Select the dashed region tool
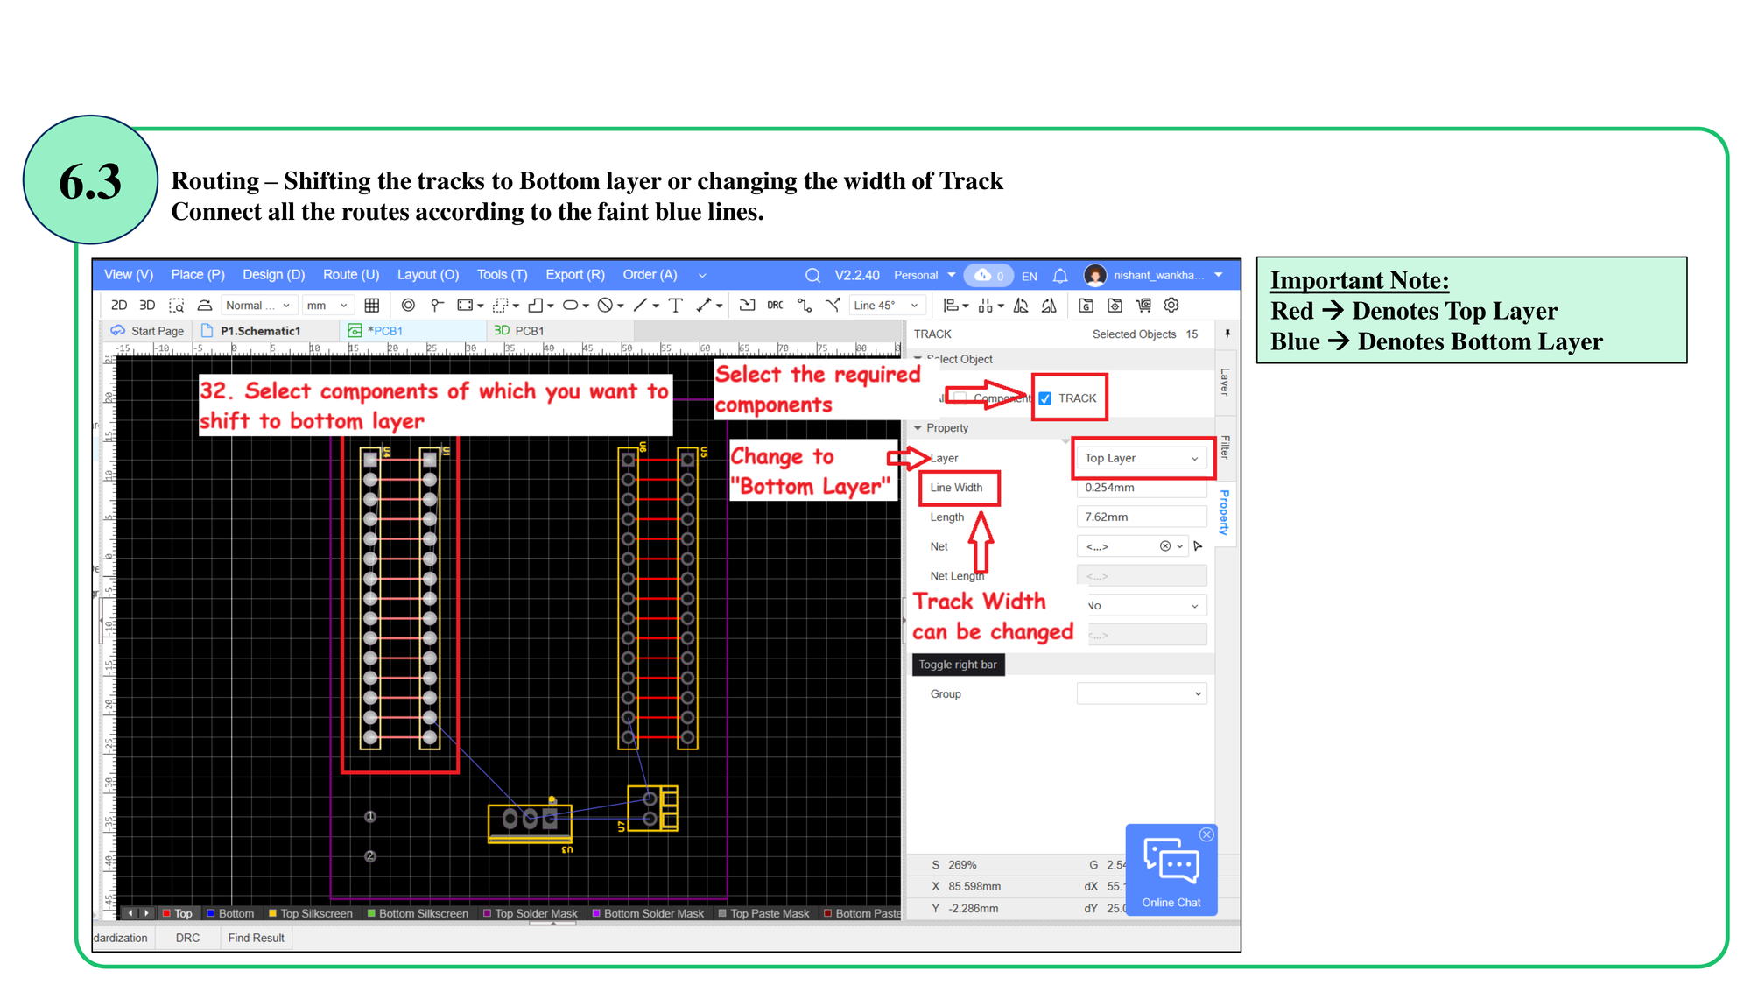This screenshot has width=1751, height=985. click(x=501, y=306)
